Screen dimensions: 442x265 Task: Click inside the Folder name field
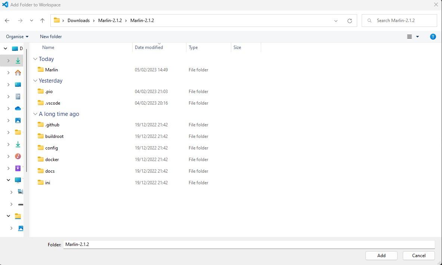pyautogui.click(x=149, y=244)
